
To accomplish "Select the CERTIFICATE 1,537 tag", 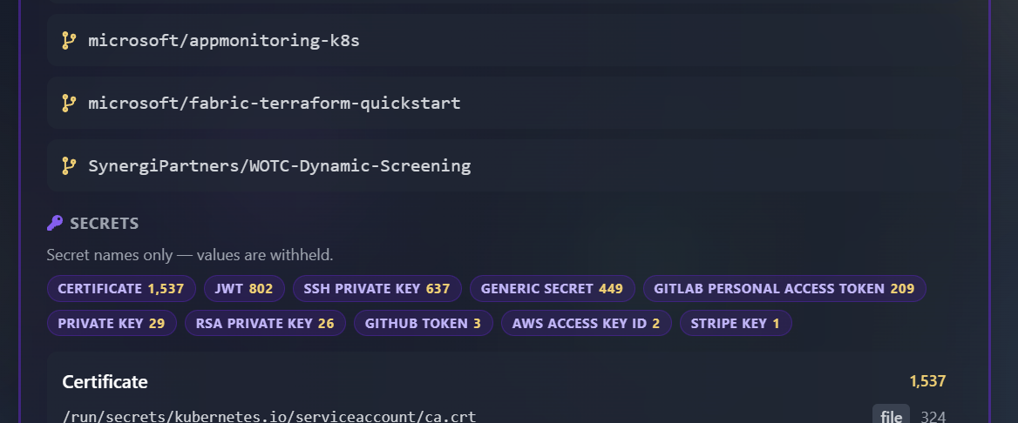I will point(121,289).
